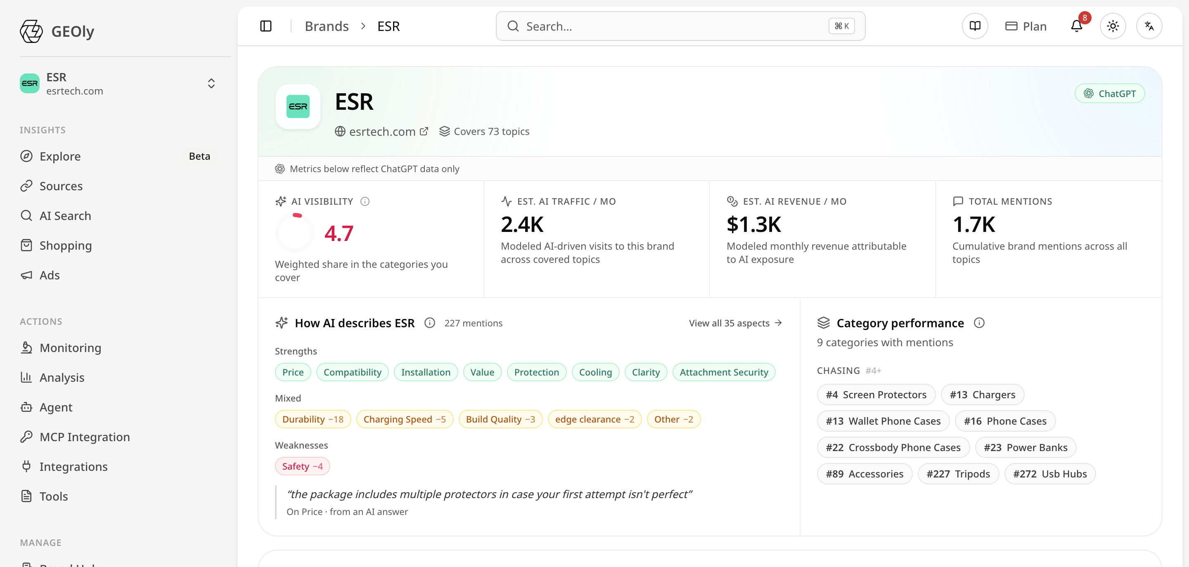Click the Sources link icon
The width and height of the screenshot is (1189, 567).
pyautogui.click(x=26, y=185)
